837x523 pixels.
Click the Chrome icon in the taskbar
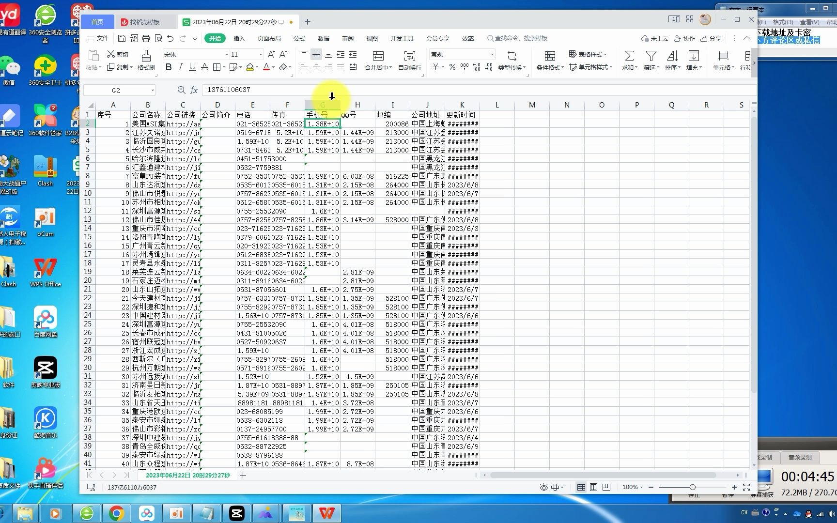[116, 513]
